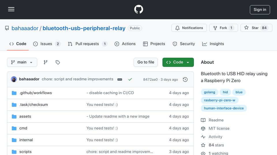Click folder icon beside assets
Image resolution: width=277 pixels, height=155 pixels.
pos(14,117)
